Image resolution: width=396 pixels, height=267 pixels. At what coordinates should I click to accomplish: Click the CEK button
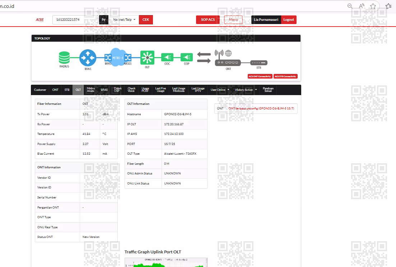146,20
